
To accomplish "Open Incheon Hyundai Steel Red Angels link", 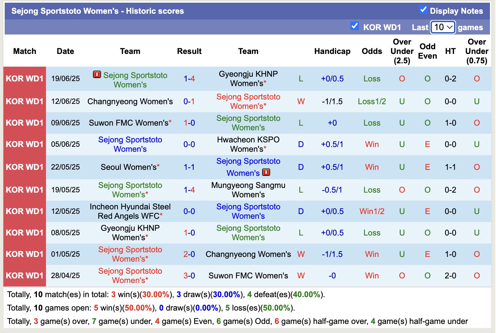I will click(130, 211).
